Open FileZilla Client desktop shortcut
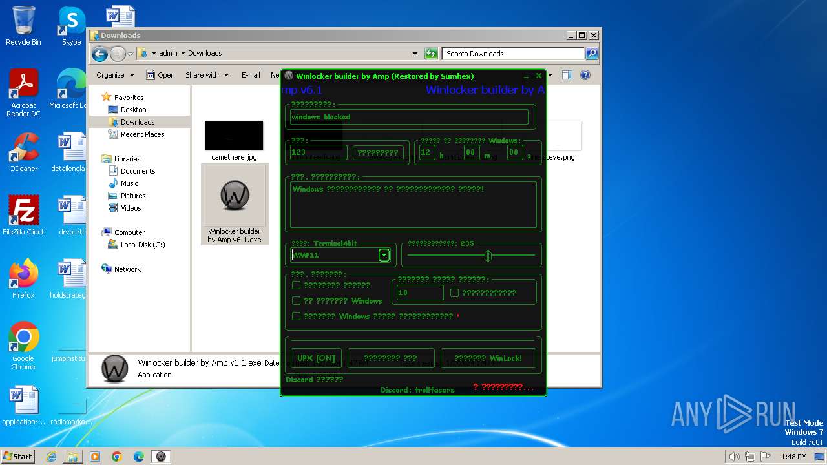This screenshot has height=465, width=827. tap(23, 216)
